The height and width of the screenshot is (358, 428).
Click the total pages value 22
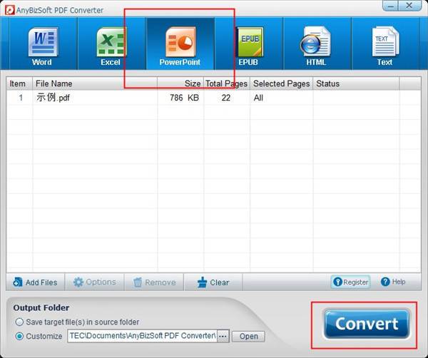coord(226,98)
